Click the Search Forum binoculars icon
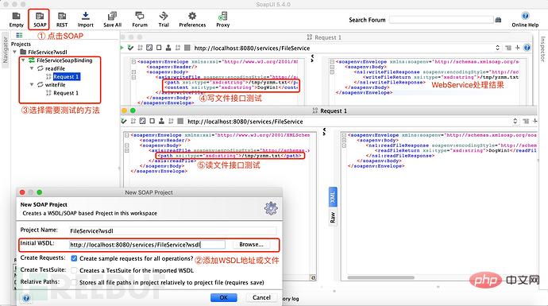 point(498,20)
